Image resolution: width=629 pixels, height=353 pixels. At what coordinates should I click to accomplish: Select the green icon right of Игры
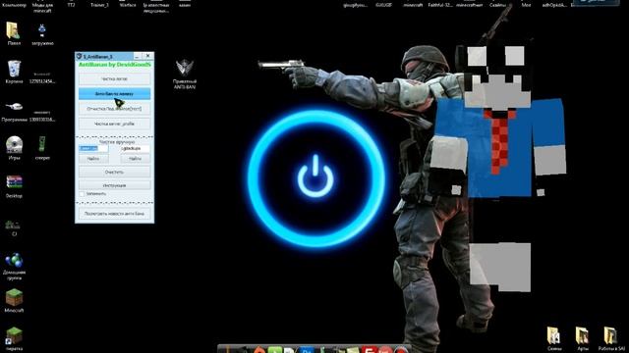42,147
